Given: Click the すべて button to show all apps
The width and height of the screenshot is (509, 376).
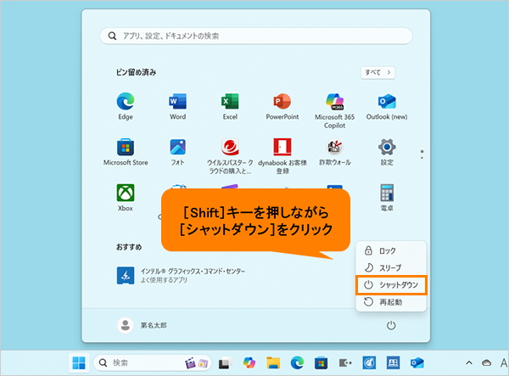Looking at the screenshot, I should [x=378, y=73].
